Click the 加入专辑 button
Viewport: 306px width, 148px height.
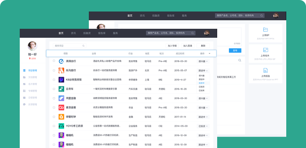[172, 46]
